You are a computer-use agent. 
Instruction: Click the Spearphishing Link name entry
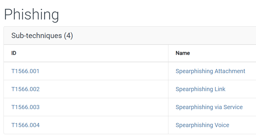[x=200, y=89]
